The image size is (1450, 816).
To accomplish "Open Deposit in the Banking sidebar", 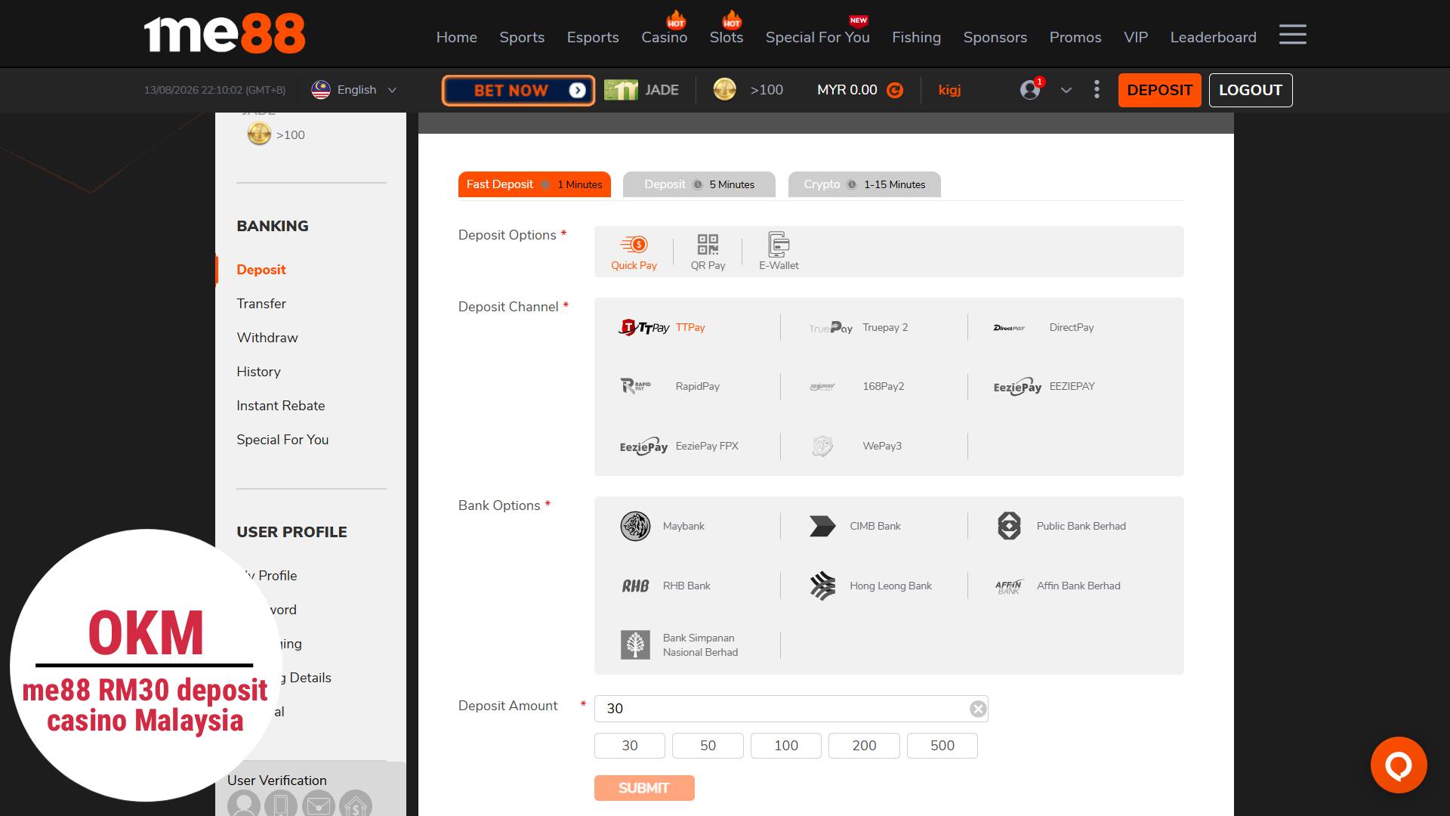I will 261,270.
